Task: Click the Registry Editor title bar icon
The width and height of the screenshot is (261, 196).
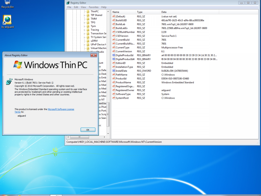Action: [x=68, y=3]
